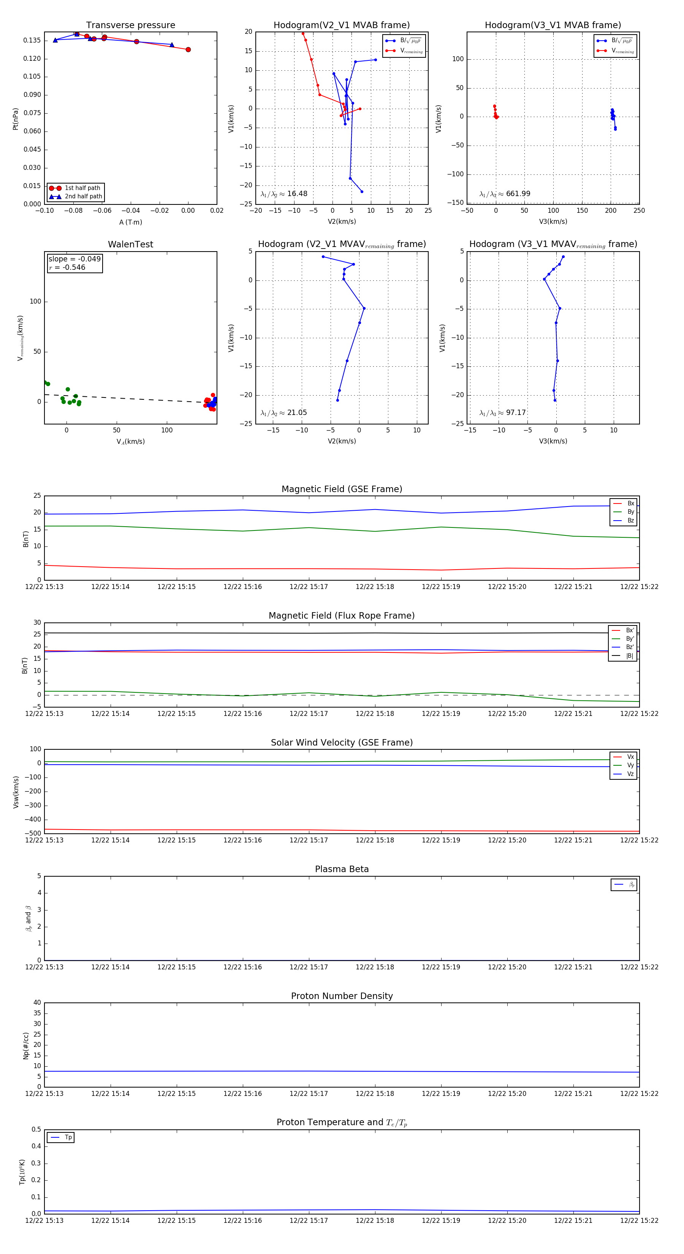Click the "Proton Number Density" title

[x=342, y=996]
